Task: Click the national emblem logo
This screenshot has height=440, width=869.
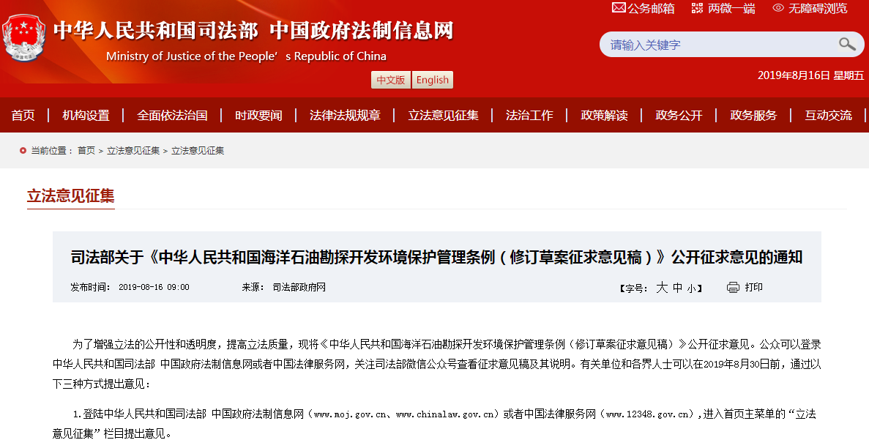Action: tap(24, 37)
